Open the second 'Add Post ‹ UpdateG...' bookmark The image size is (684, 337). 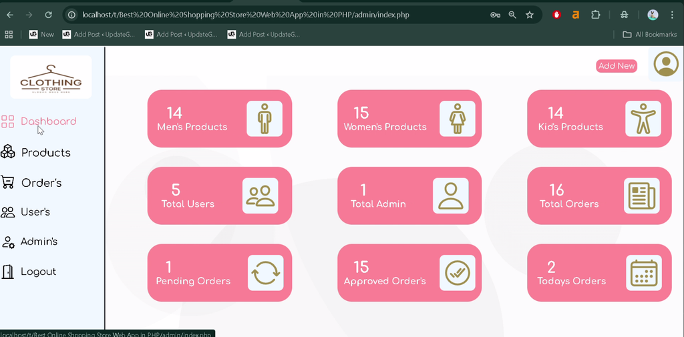point(181,35)
